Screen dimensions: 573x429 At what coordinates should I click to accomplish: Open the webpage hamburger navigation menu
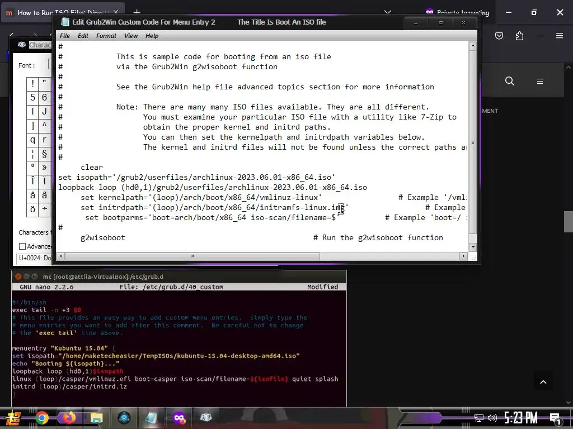[540, 81]
